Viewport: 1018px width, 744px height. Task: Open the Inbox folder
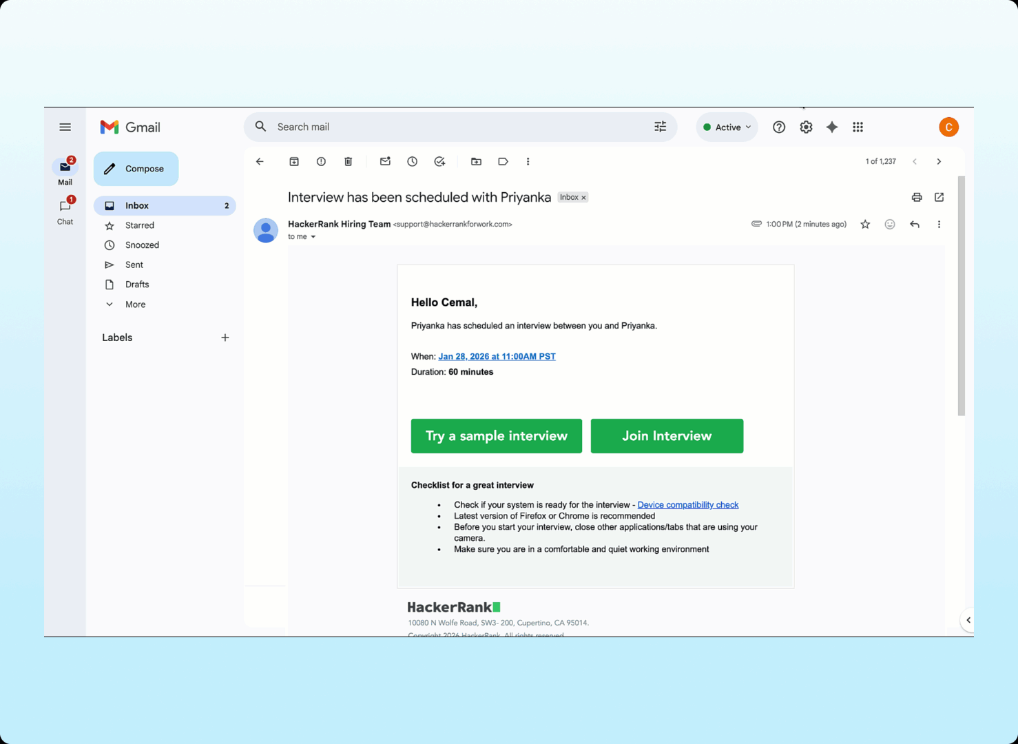[165, 205]
